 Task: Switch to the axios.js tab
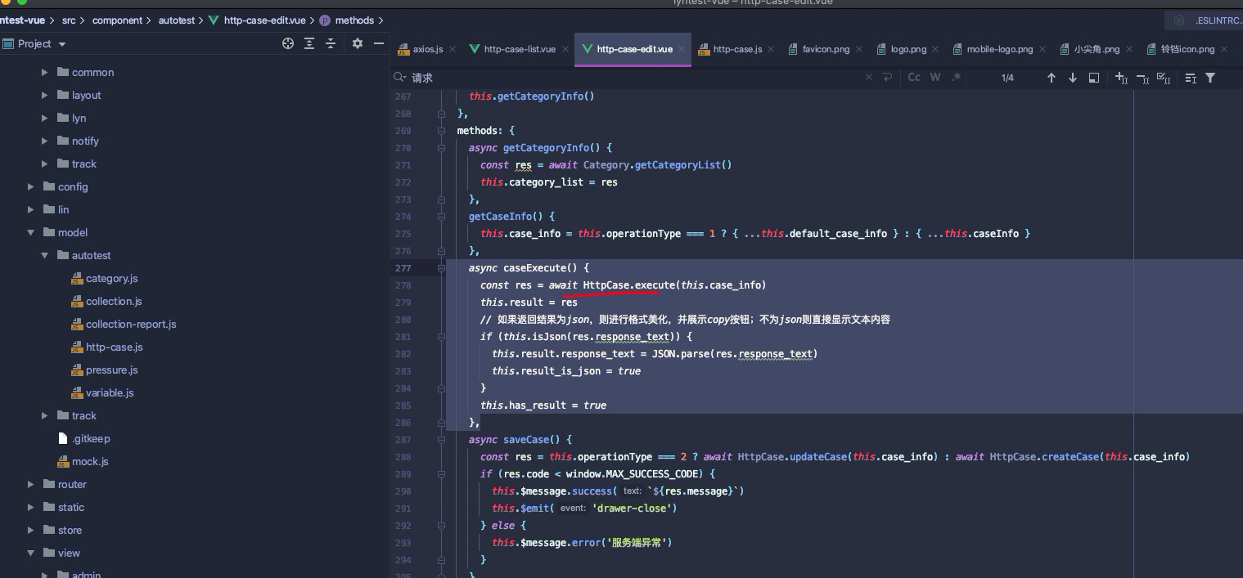pos(427,49)
